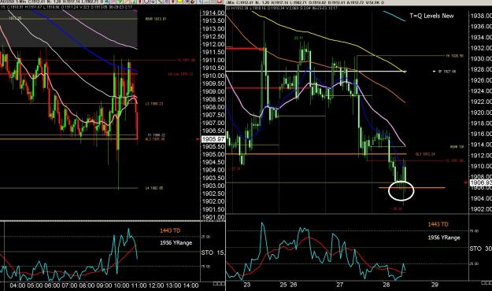Click 1914.00 on the left chart price axis
This screenshot has height=291, width=492.
213,13
